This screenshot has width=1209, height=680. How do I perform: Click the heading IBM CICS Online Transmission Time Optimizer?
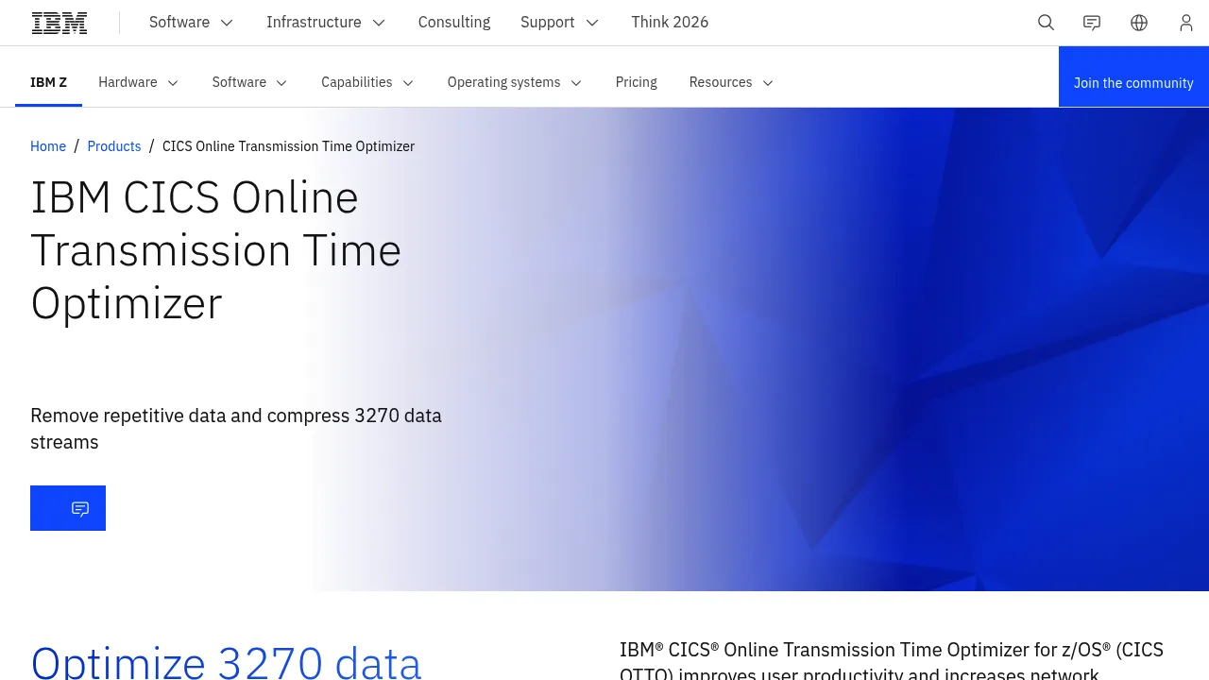pos(216,250)
